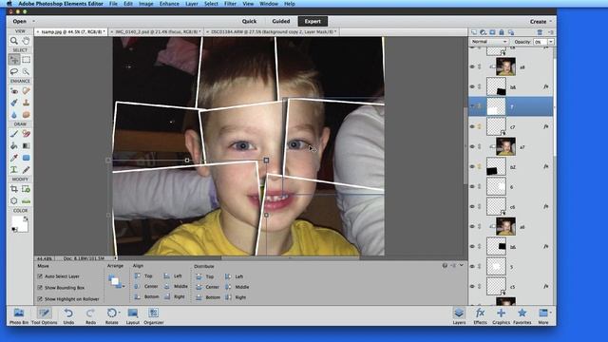Viewport: 608px width, 342px height.
Task: Launch the Organizer
Action: pos(154,315)
